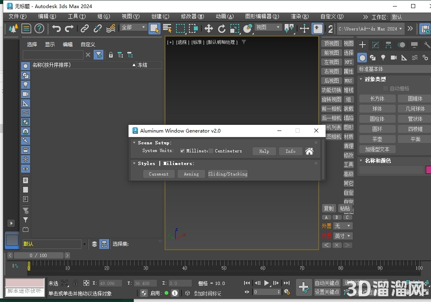Collapse the Scene Setup rollout
This screenshot has width=431, height=302.
[x=134, y=143]
